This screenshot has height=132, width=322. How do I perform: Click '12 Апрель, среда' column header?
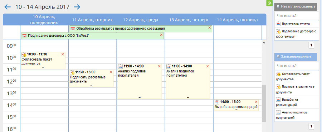(141, 20)
